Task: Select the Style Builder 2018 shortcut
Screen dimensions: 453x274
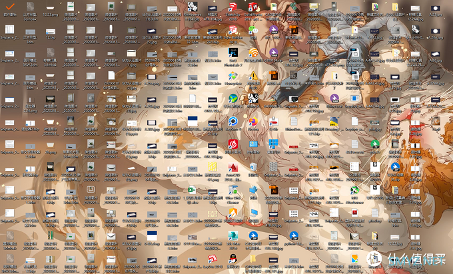Action: (x=233, y=30)
